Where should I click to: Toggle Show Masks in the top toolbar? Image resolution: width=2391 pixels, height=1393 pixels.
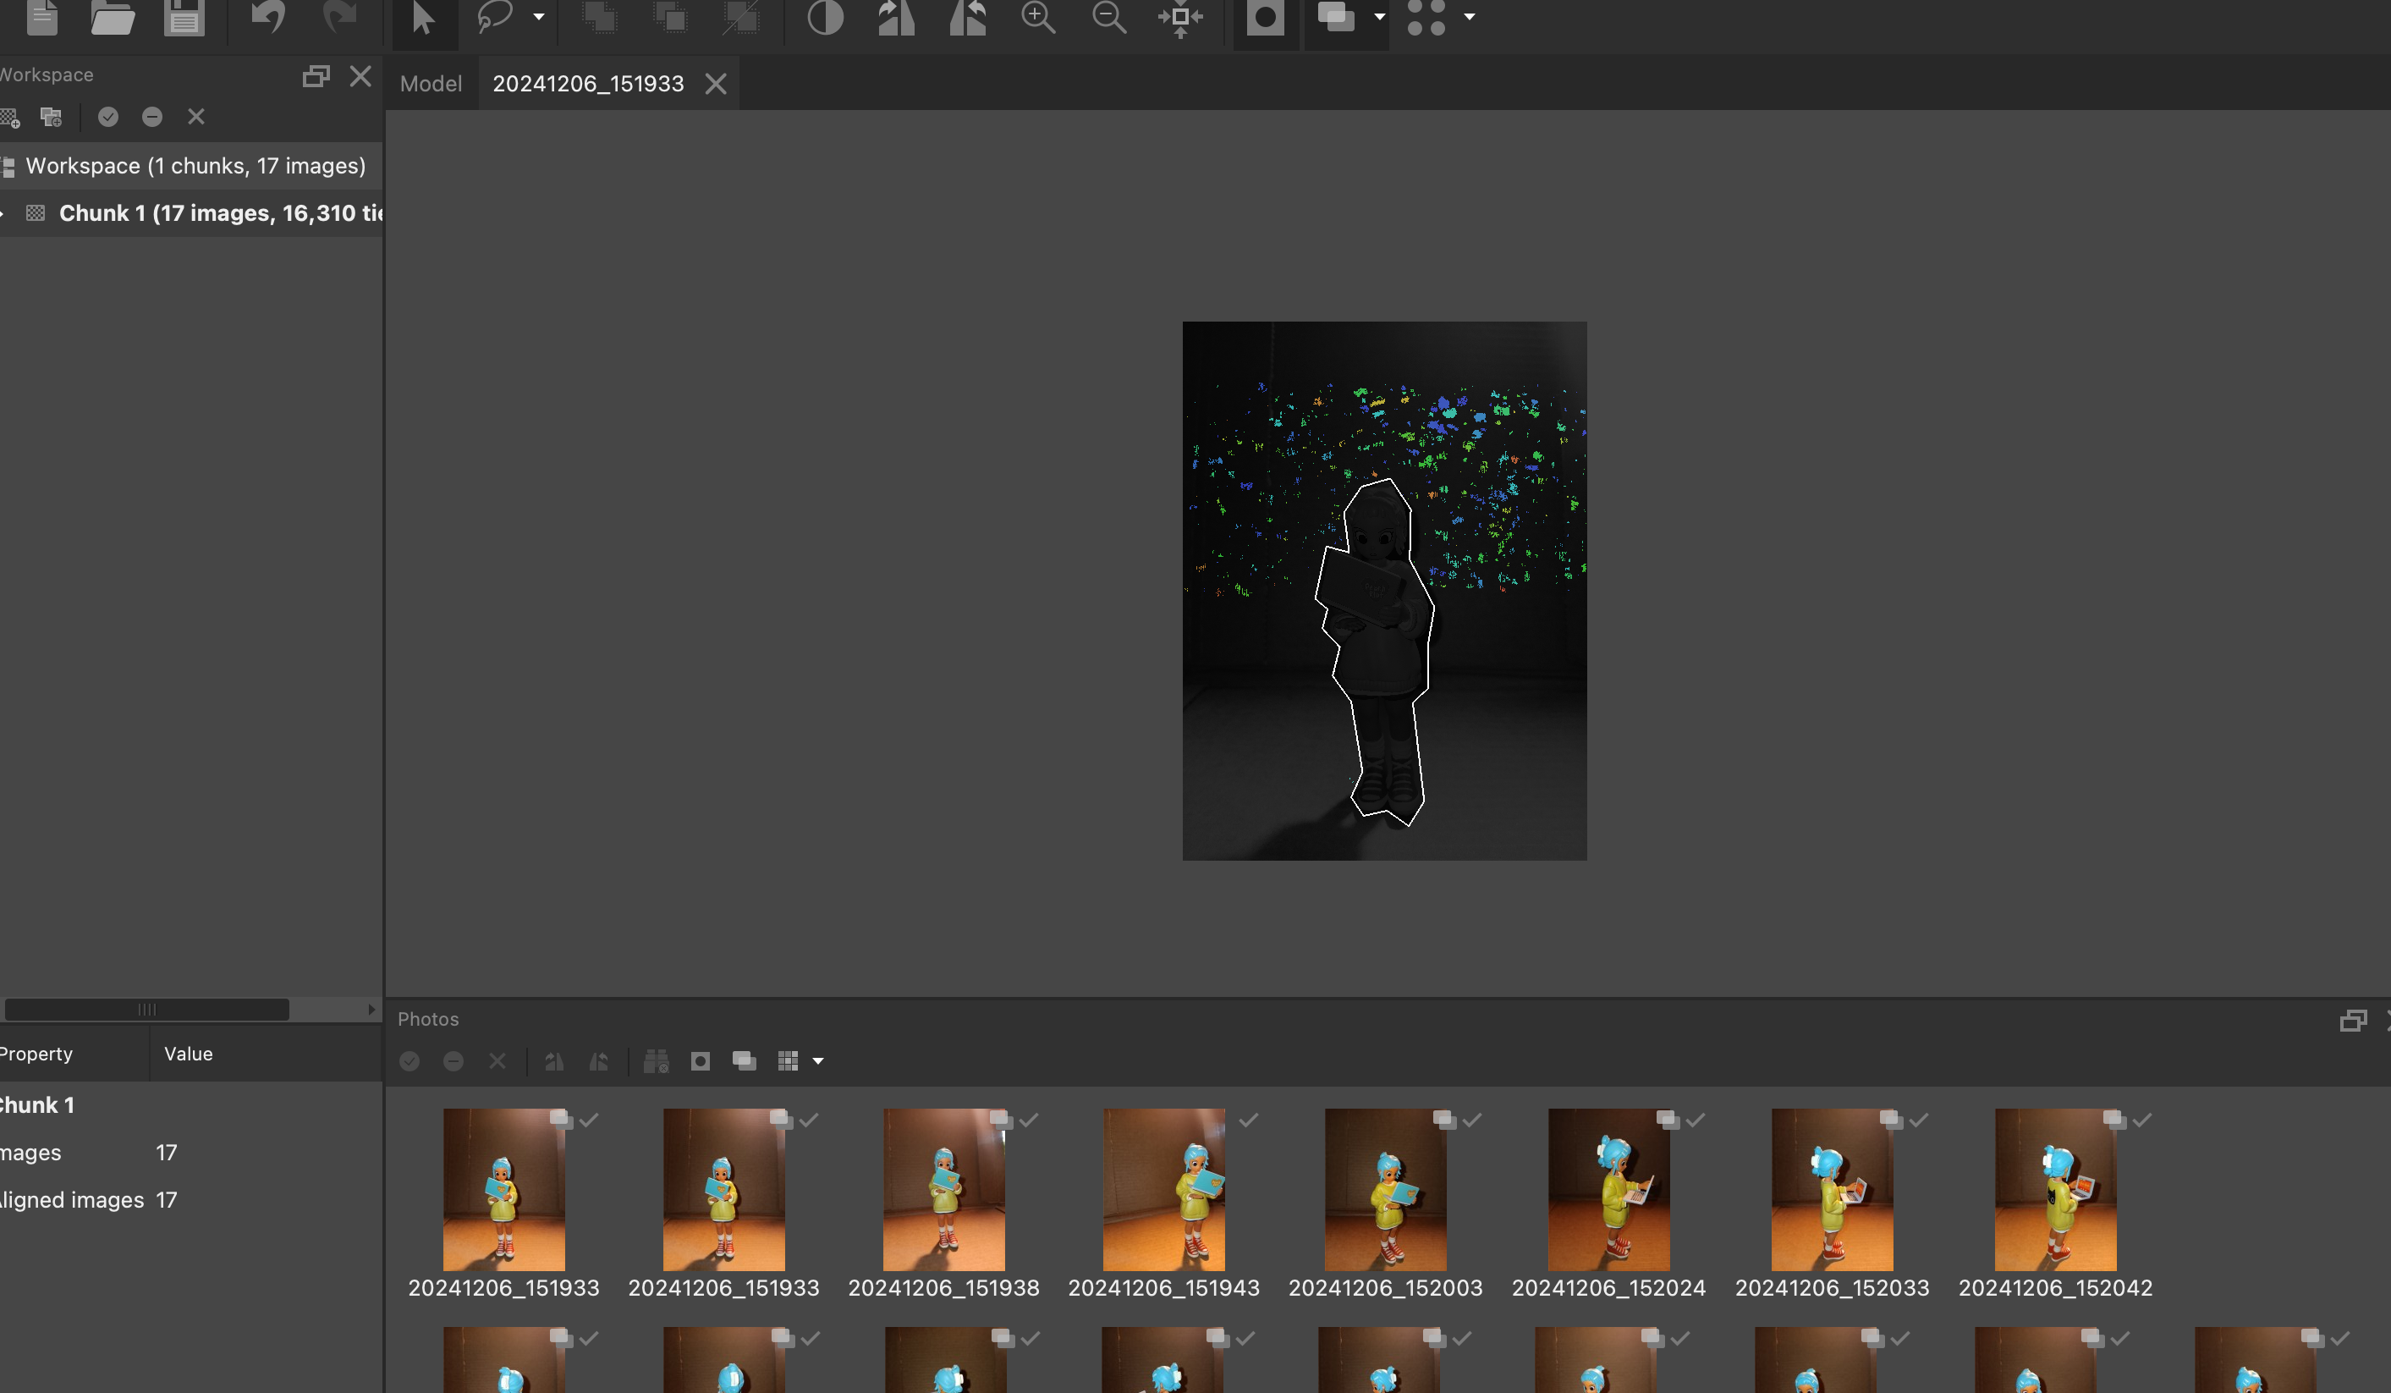tap(1265, 17)
